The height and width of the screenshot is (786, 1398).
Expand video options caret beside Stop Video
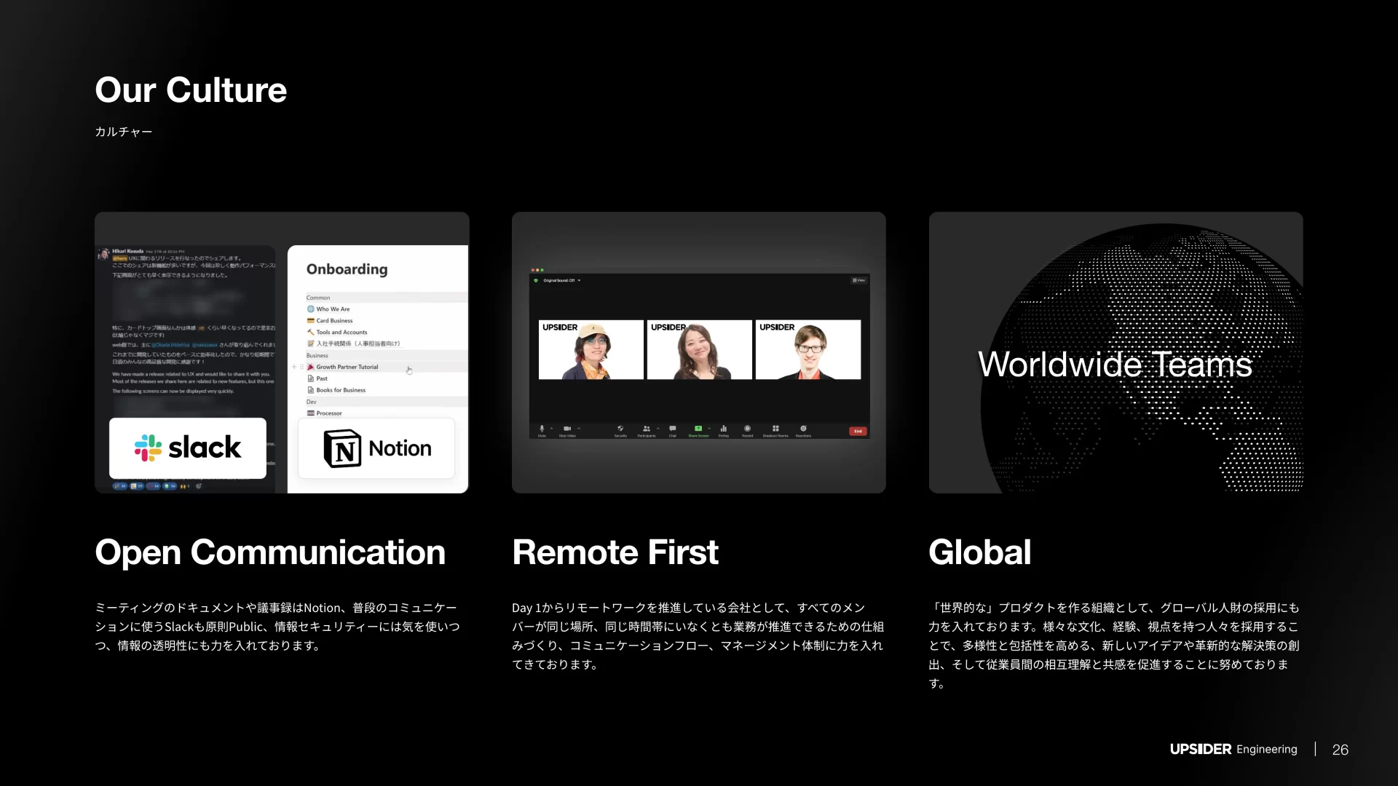pos(579,429)
